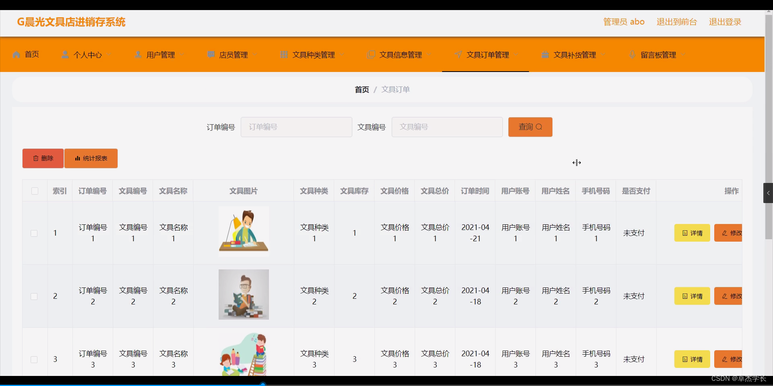Open the row 1 stationery image thumbnail

[x=244, y=232]
